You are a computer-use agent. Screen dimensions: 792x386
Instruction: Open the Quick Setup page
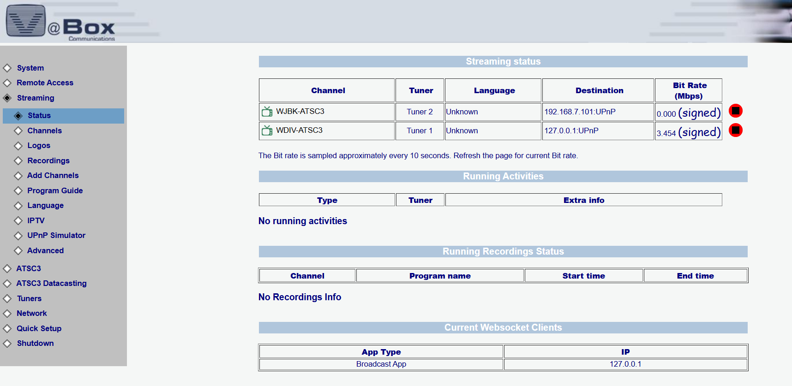[x=39, y=328]
